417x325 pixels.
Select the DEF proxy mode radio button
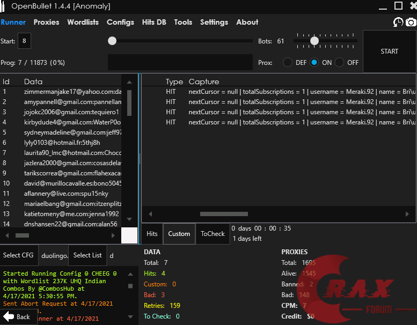tap(288, 62)
